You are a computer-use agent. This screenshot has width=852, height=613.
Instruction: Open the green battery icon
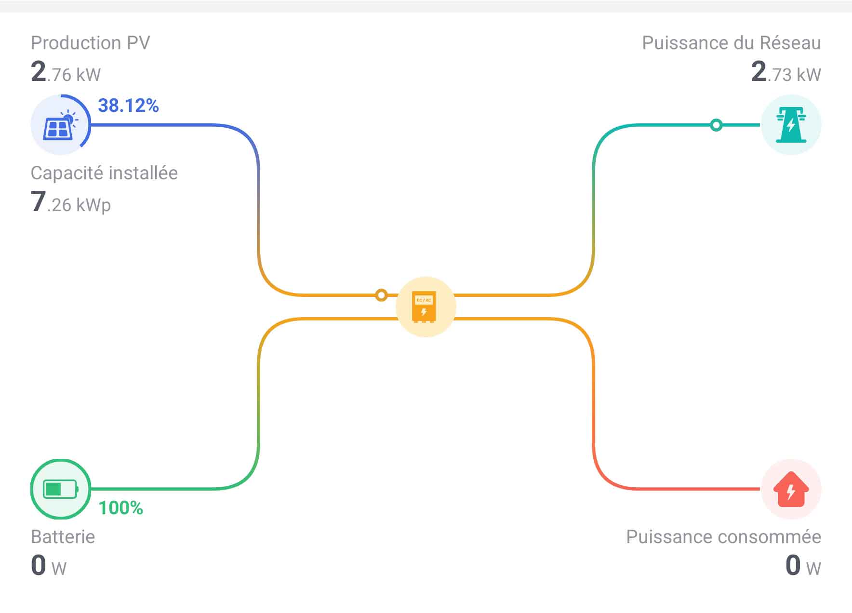[61, 489]
